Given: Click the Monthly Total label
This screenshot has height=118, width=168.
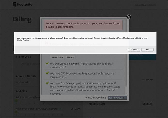Looking at the screenshot, I should (97, 104).
